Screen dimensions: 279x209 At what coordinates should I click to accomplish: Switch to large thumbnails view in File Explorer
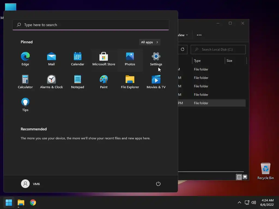tap(245, 177)
